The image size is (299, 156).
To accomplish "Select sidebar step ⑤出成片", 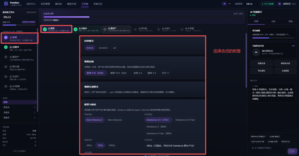I will click(x=20, y=78).
